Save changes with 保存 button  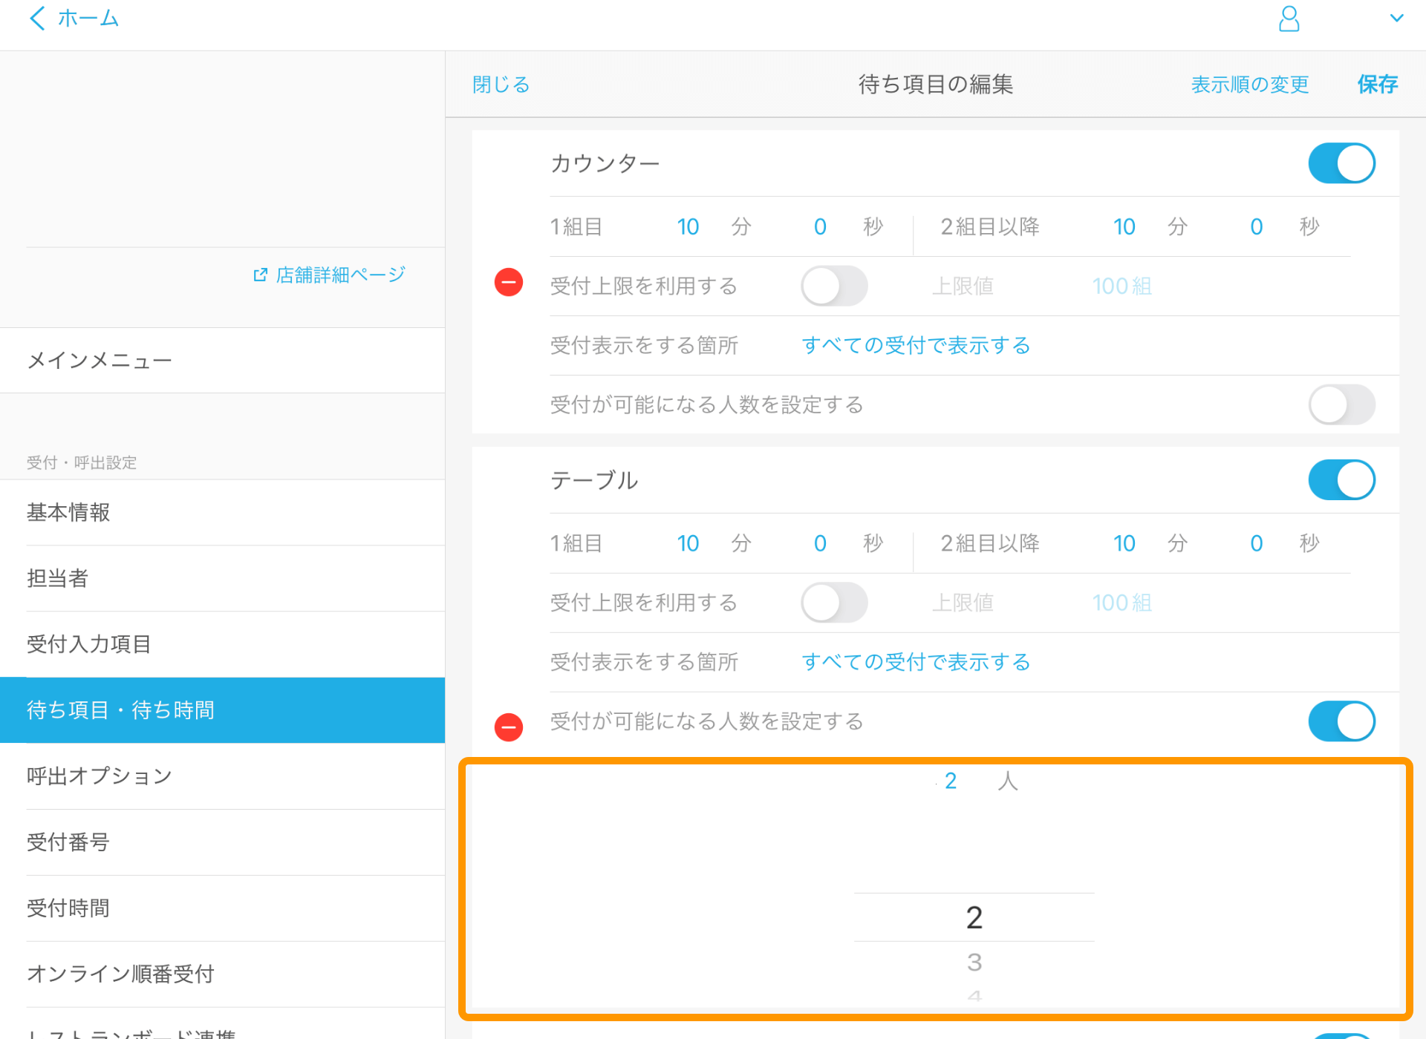(x=1378, y=85)
